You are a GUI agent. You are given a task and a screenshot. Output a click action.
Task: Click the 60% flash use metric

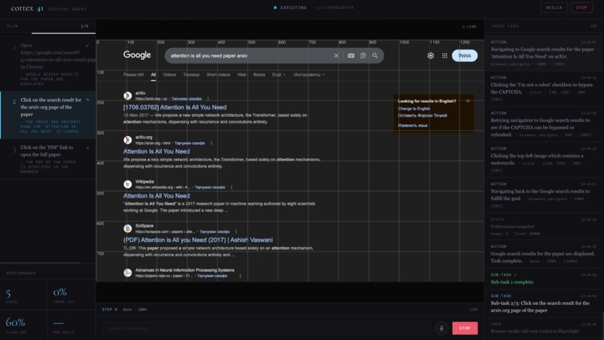click(23, 324)
